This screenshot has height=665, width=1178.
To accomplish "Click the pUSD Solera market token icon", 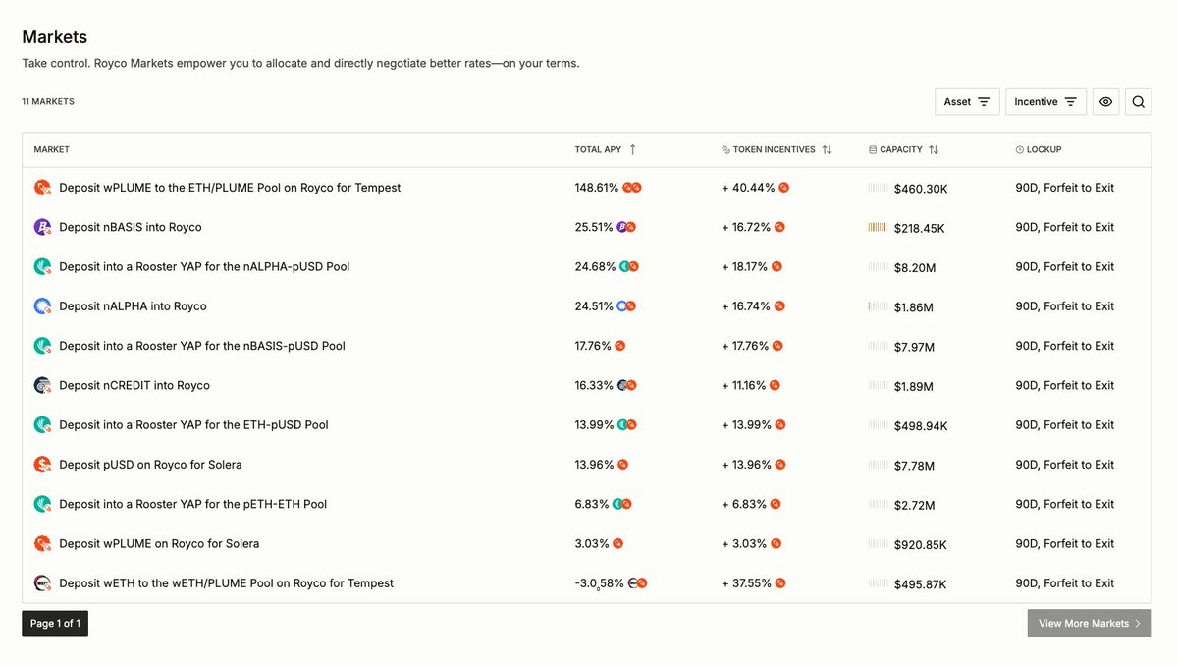I will (42, 465).
